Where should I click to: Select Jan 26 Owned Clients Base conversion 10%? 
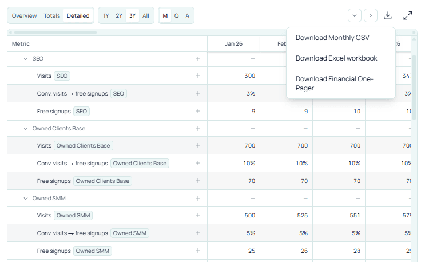pyautogui.click(x=233, y=164)
